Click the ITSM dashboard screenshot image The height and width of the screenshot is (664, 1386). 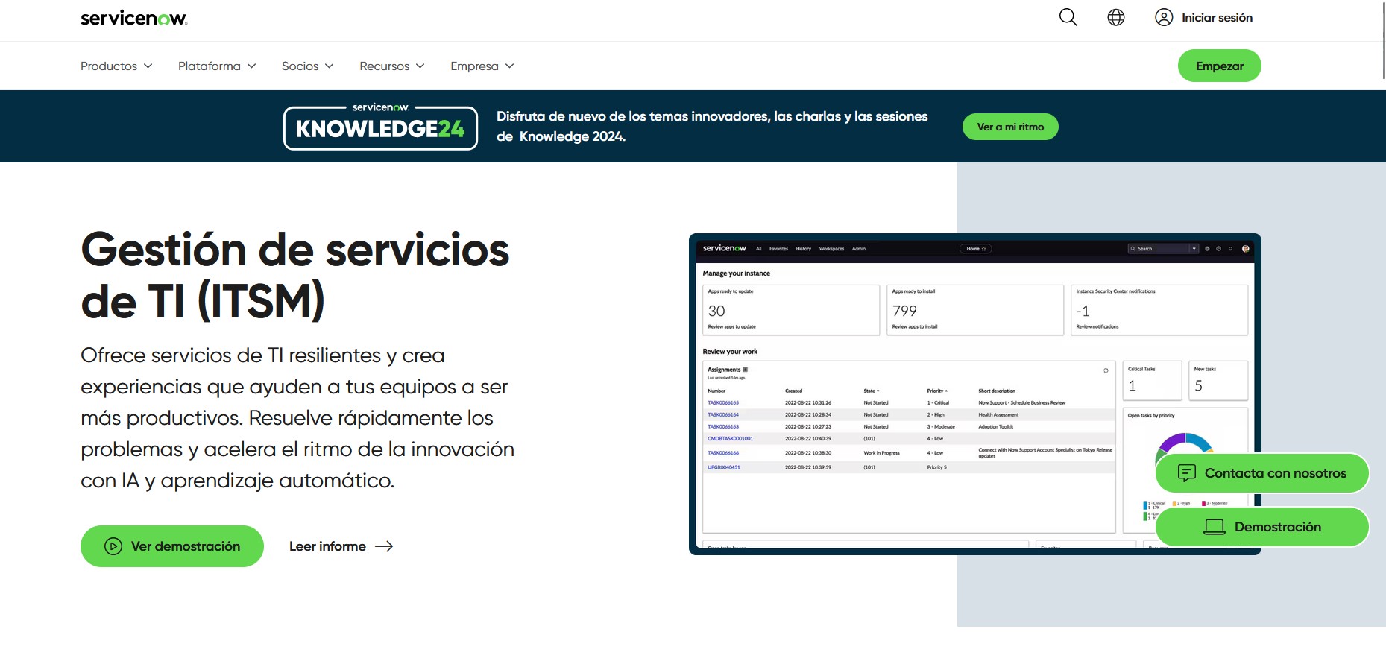974,394
